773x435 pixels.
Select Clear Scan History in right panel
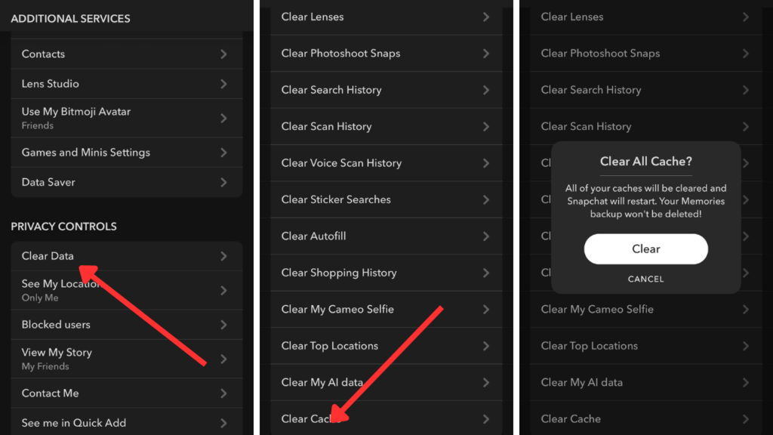pos(646,126)
